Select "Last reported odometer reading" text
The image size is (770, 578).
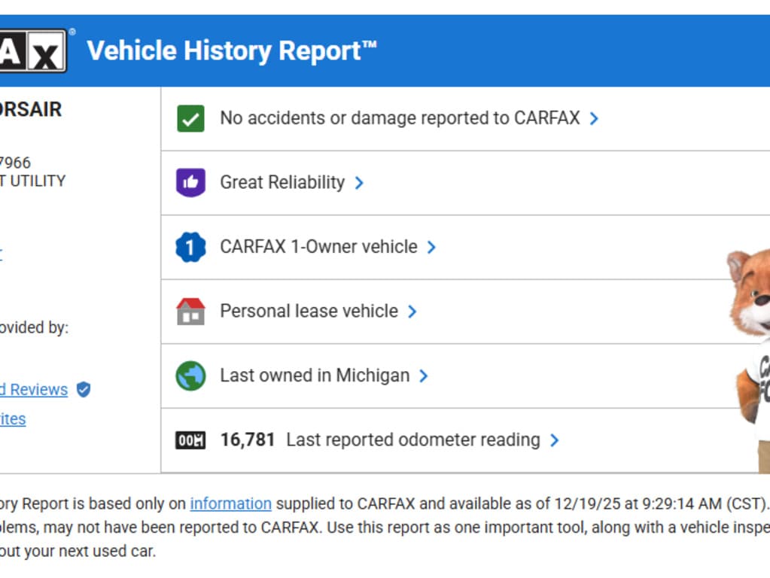(412, 440)
